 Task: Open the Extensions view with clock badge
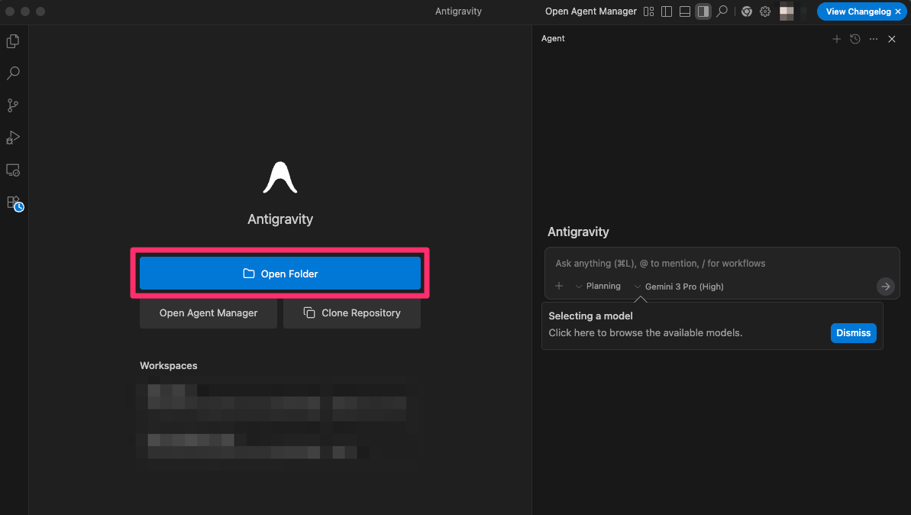click(14, 202)
